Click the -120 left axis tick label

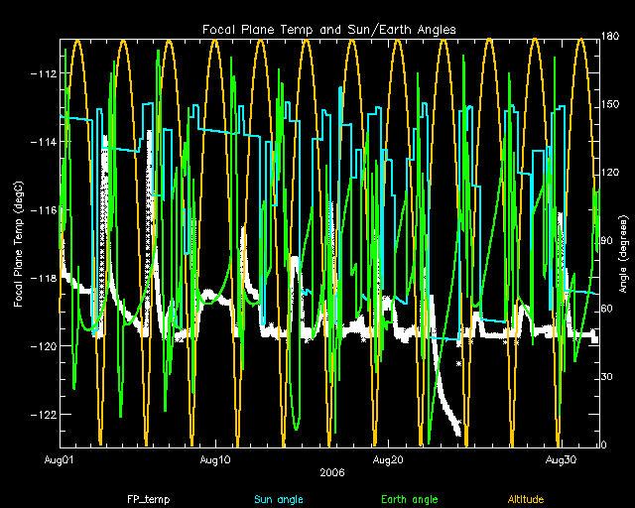point(43,346)
